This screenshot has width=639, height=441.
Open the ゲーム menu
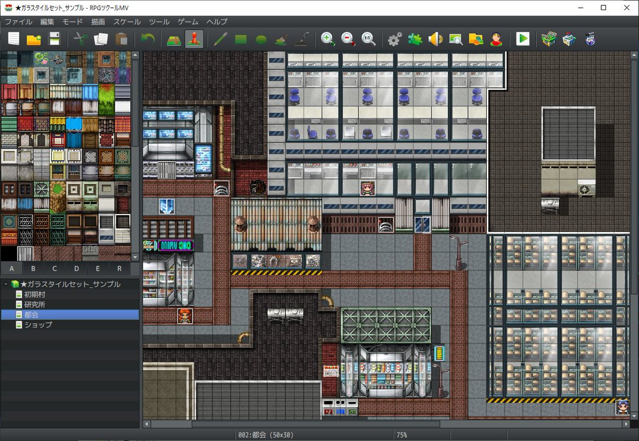(x=188, y=22)
